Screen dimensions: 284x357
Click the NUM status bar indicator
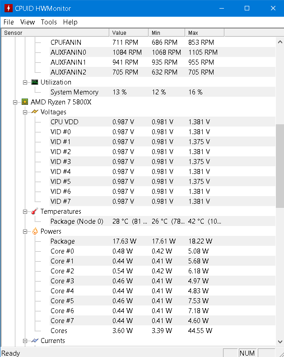pyautogui.click(x=247, y=353)
